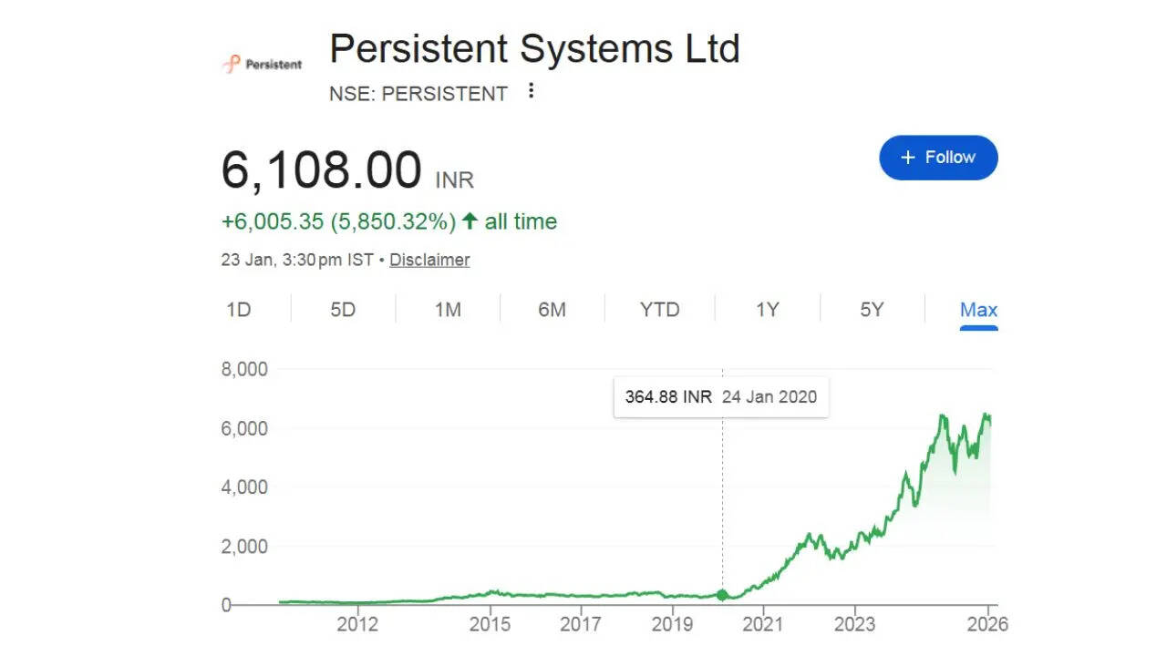Click the 364.88 INR price tooltip
The height and width of the screenshot is (656, 1167).
721,397
